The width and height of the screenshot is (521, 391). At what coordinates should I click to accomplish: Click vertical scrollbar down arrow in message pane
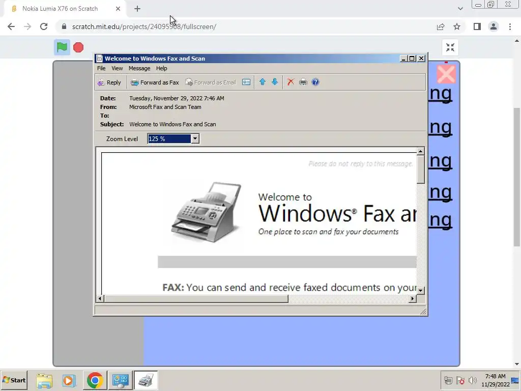420,290
